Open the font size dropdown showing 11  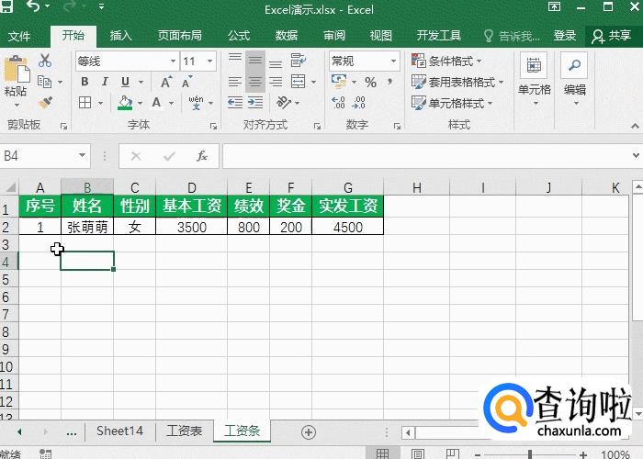pyautogui.click(x=210, y=62)
